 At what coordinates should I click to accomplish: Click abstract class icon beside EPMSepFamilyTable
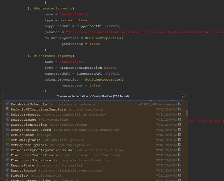click(8, 145)
